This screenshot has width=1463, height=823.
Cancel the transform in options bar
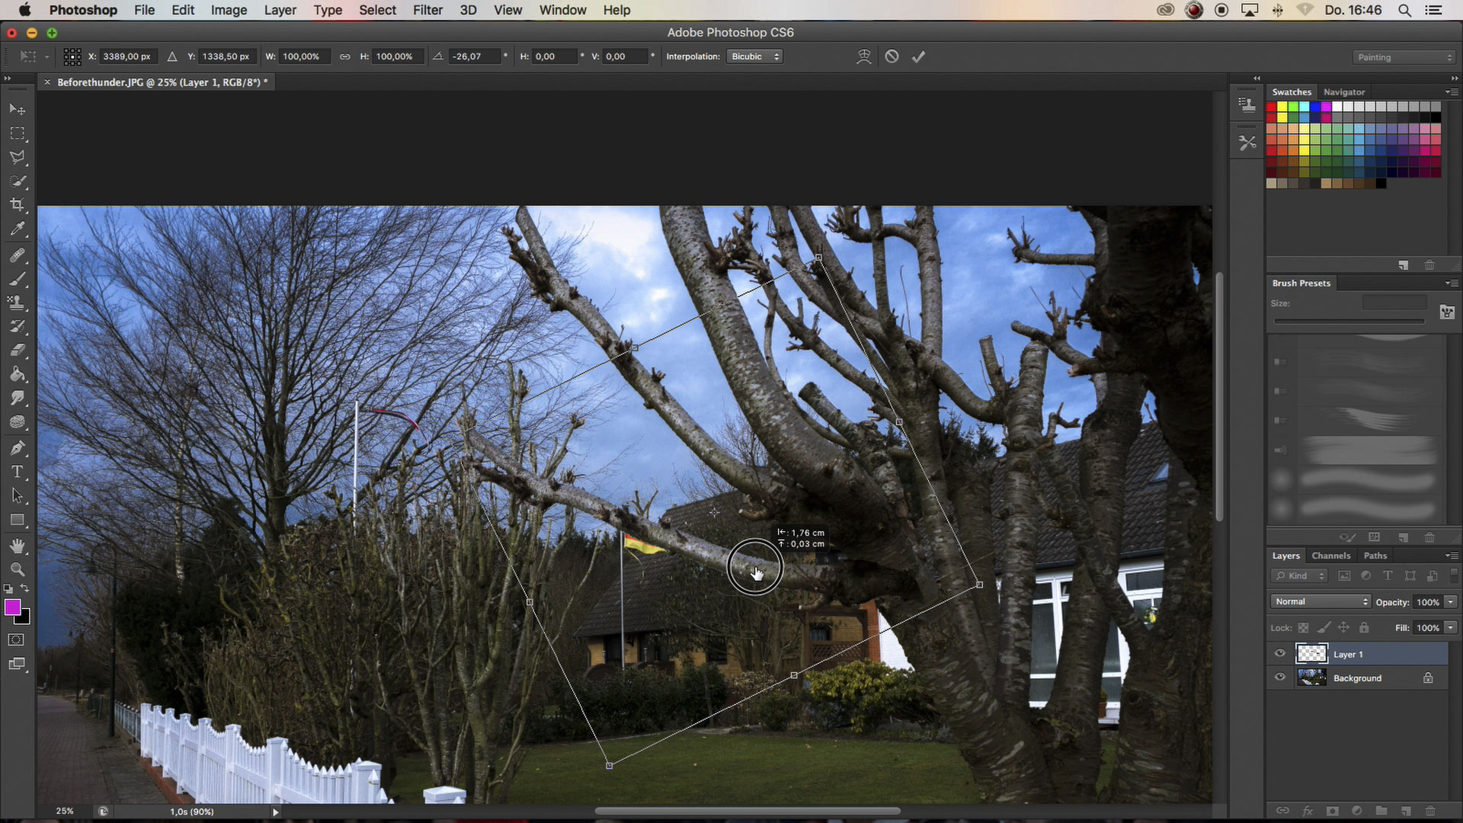coord(892,56)
